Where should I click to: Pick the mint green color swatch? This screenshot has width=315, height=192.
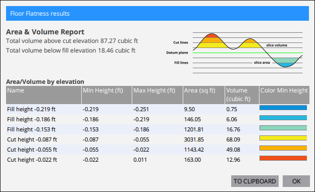point(283,128)
